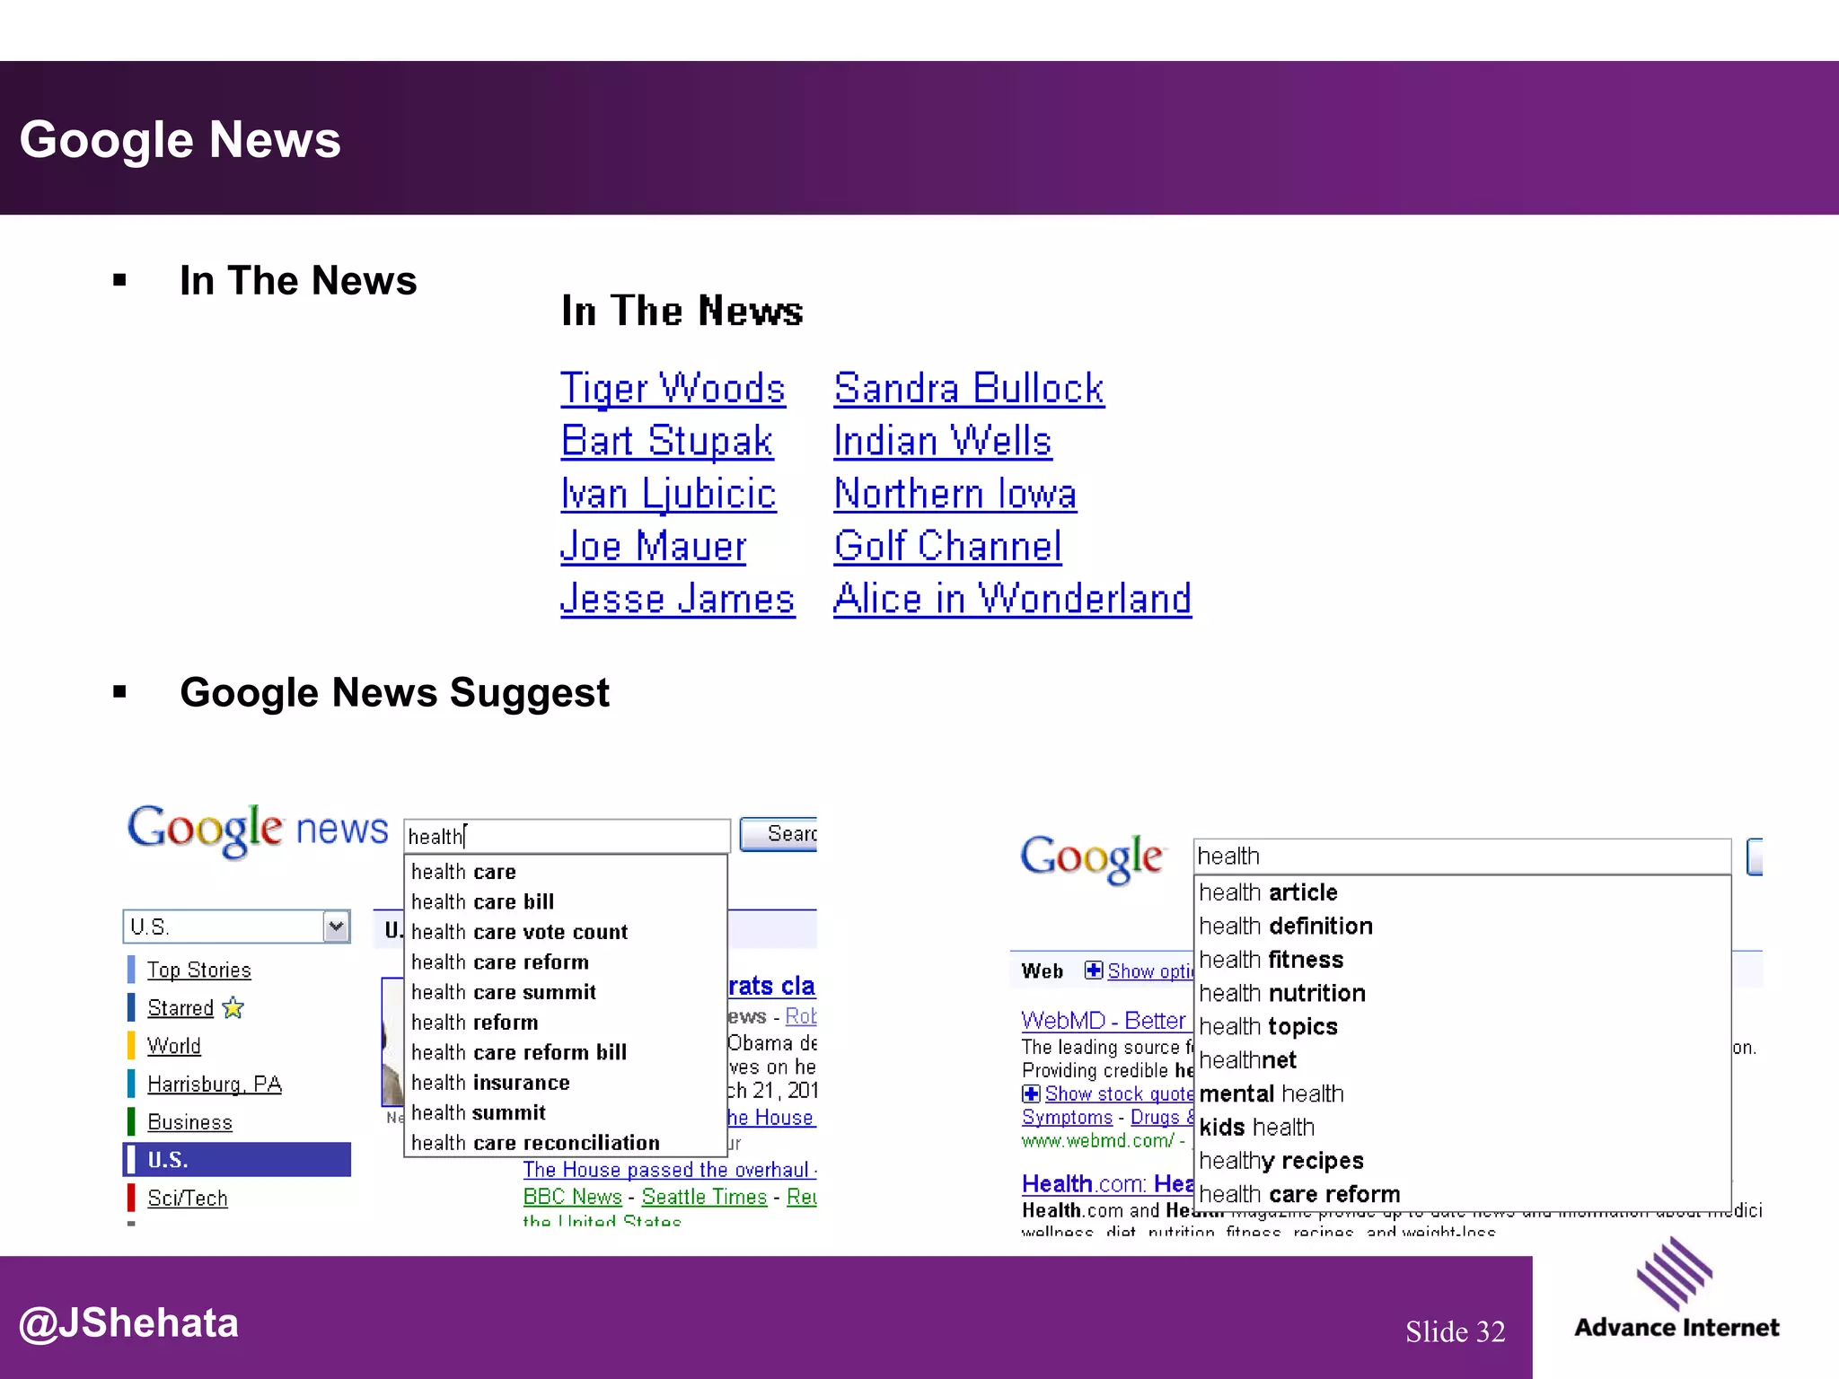Click the Google news logo
Image resolution: width=1839 pixels, height=1379 pixels.
click(258, 830)
